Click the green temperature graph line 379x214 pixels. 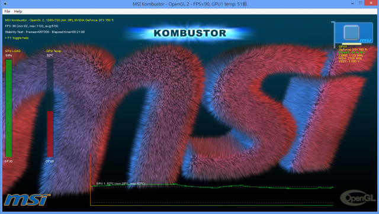(212, 186)
